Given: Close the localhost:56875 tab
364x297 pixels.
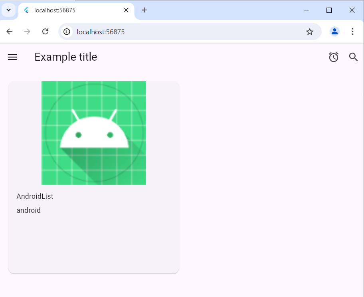Looking at the screenshot, I should [x=126, y=10].
